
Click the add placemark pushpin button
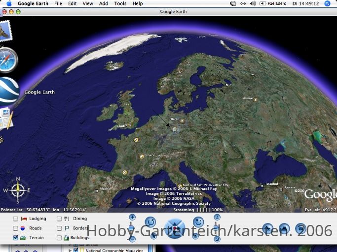(x=268, y=229)
